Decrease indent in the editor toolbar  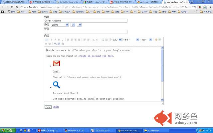click(85, 40)
